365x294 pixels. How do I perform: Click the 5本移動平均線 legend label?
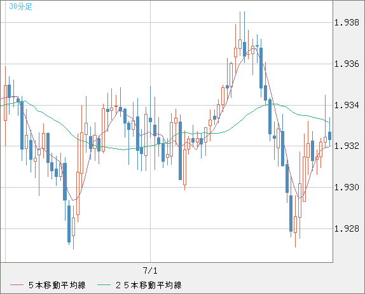click(57, 285)
